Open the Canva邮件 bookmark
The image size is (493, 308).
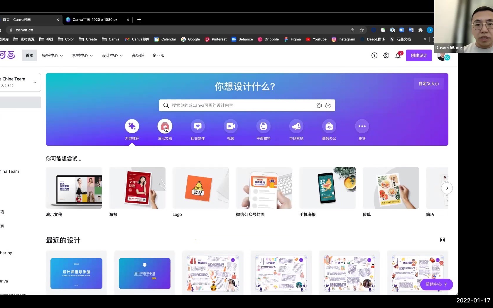coord(137,39)
